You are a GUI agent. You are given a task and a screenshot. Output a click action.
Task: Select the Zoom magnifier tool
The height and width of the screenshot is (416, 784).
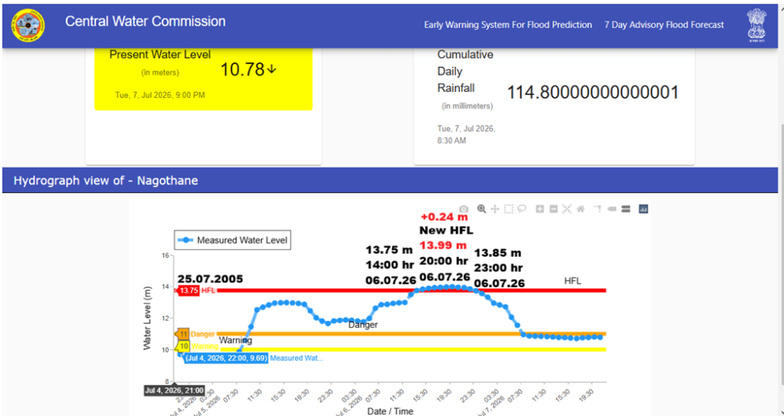click(481, 209)
